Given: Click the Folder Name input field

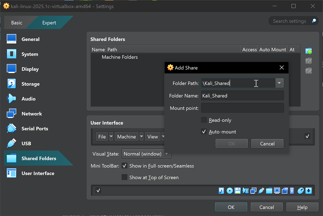Looking at the screenshot, I should point(242,96).
